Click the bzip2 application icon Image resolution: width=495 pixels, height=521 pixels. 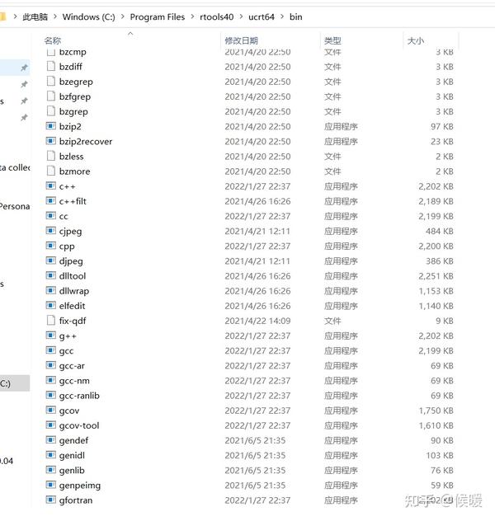click(50, 126)
